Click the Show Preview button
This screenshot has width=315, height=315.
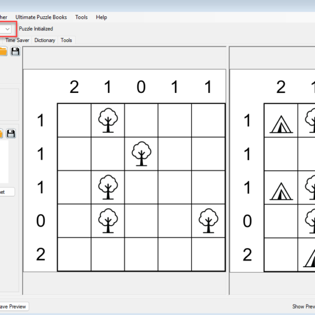303,307
